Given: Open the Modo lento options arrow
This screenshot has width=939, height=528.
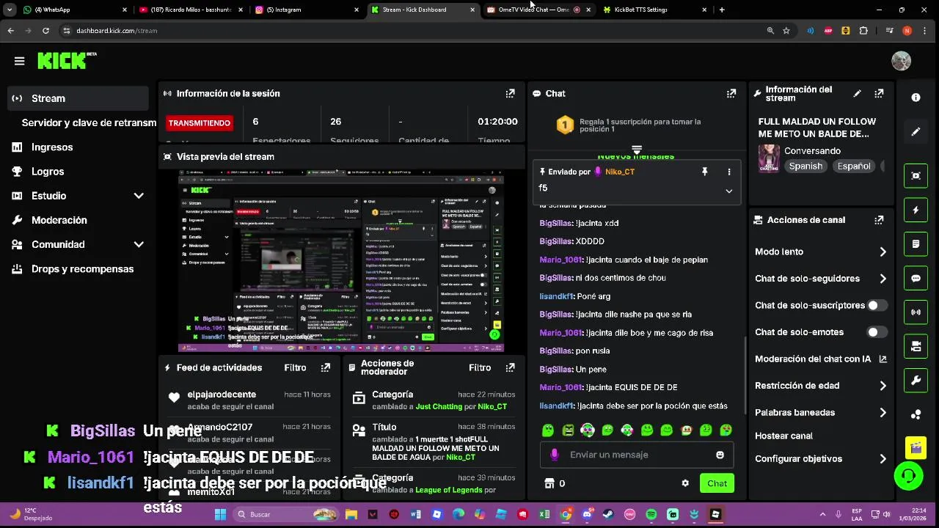Looking at the screenshot, I should (883, 252).
